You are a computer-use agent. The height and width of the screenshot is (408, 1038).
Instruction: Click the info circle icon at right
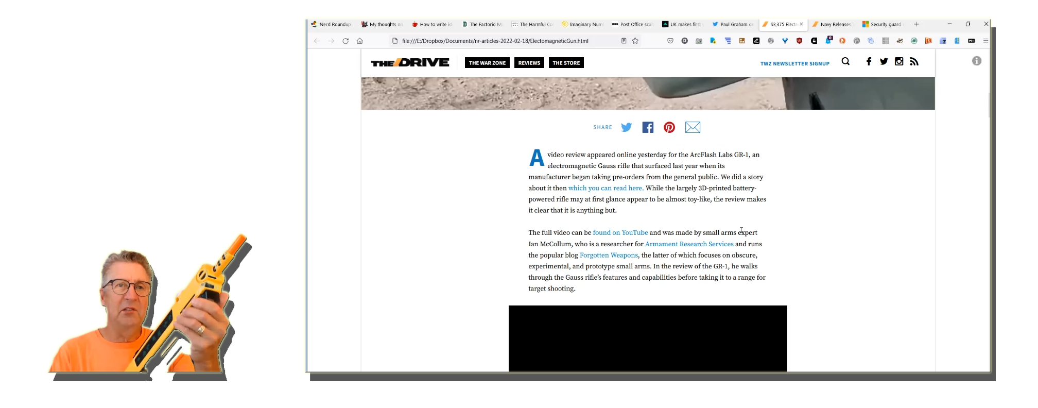[977, 61]
